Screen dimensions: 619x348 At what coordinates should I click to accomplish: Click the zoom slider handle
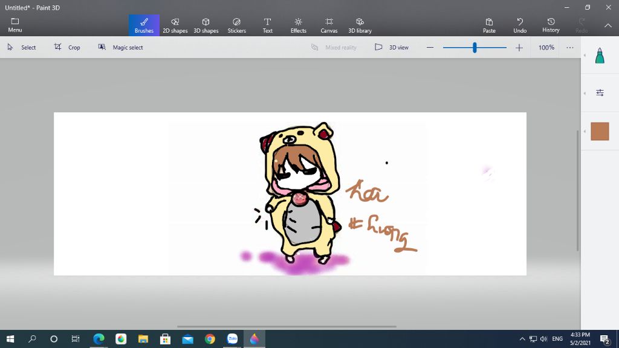tap(475, 47)
